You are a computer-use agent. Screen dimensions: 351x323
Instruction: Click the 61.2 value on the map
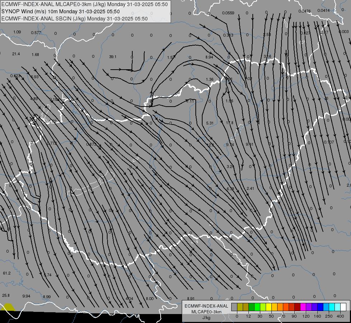pos(7,273)
